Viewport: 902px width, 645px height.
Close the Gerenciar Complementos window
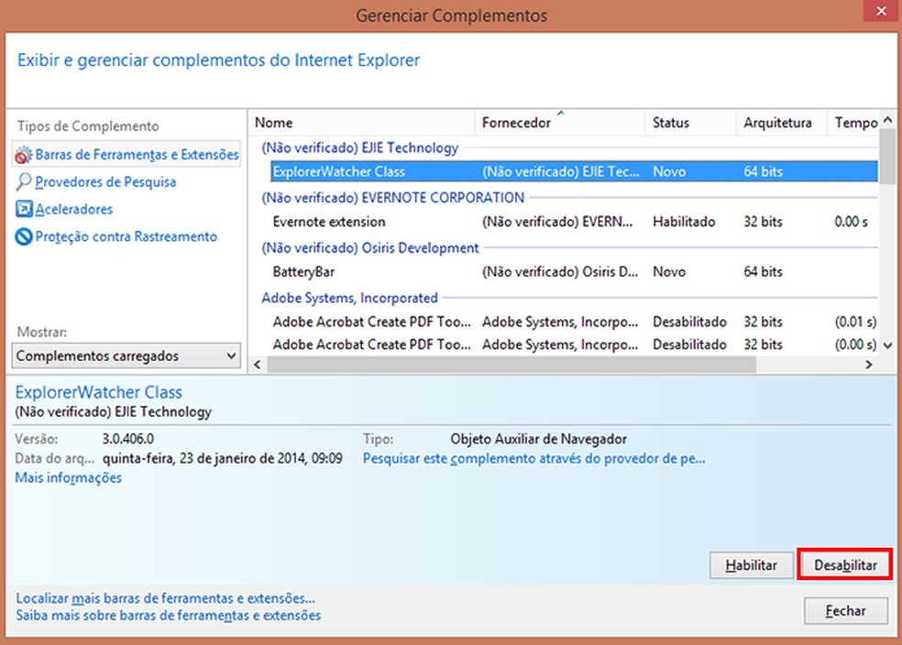[x=881, y=11]
